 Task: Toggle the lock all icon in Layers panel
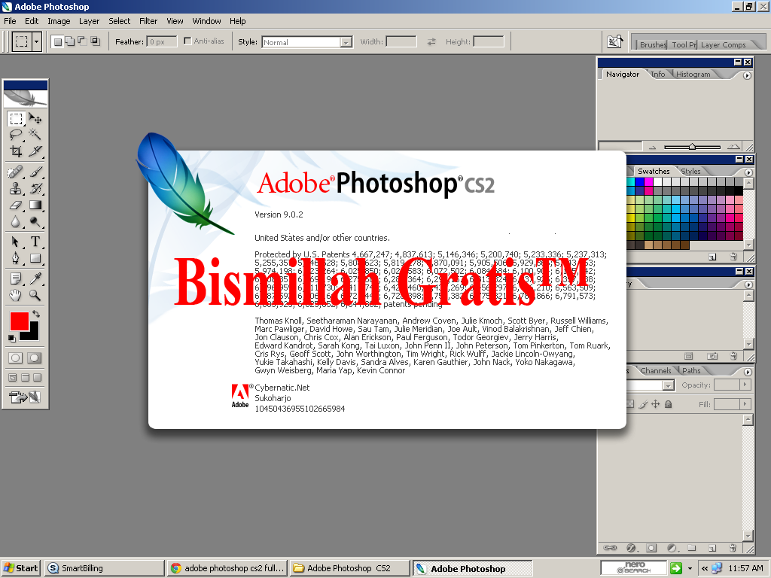[669, 404]
